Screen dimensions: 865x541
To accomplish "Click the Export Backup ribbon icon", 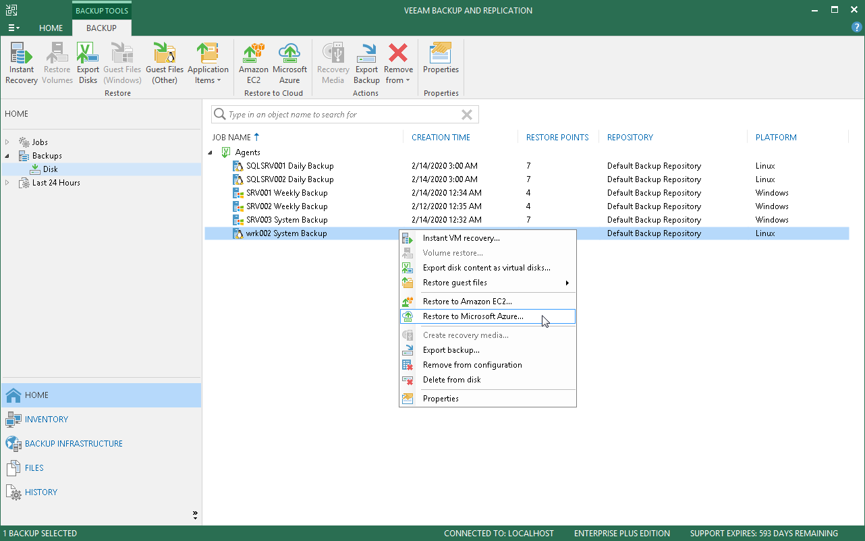I will tap(366, 63).
